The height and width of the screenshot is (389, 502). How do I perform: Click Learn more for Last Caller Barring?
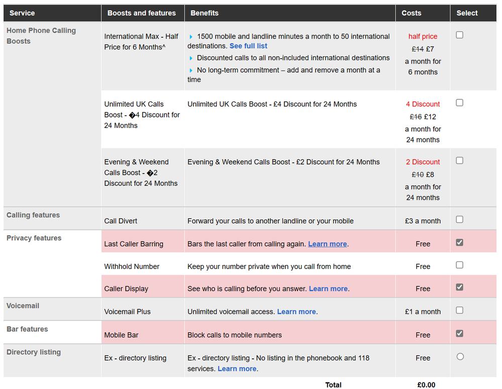click(327, 244)
